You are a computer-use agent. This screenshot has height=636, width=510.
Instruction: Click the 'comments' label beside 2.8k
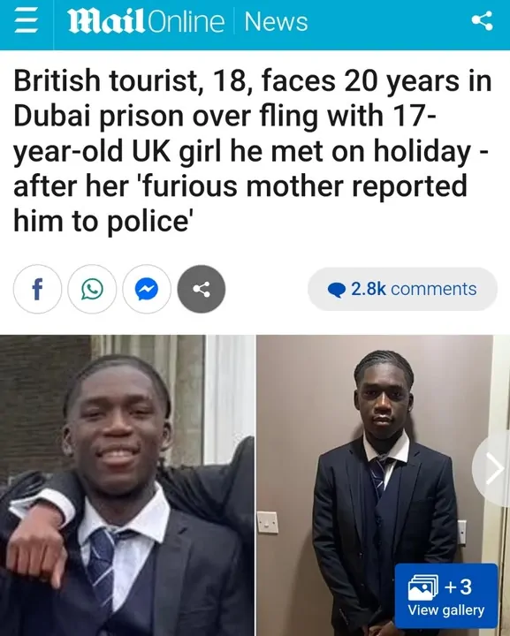(x=434, y=289)
